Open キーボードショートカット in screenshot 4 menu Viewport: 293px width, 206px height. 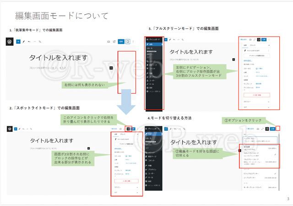[260, 187]
